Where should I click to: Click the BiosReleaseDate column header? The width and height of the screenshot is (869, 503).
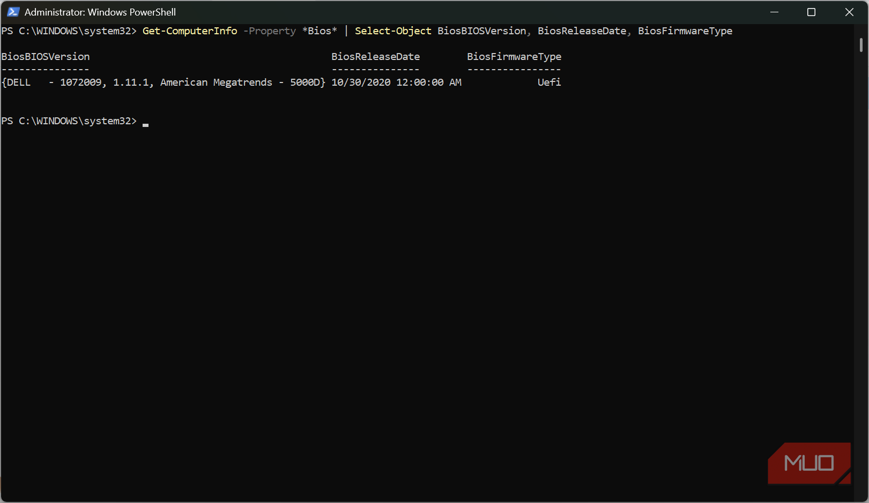376,57
